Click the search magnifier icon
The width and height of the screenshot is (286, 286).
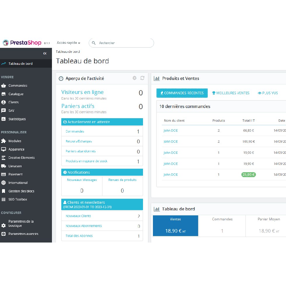point(94,43)
